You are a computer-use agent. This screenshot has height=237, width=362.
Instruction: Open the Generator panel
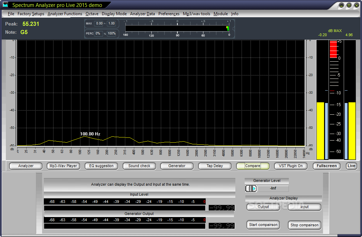(x=177, y=166)
